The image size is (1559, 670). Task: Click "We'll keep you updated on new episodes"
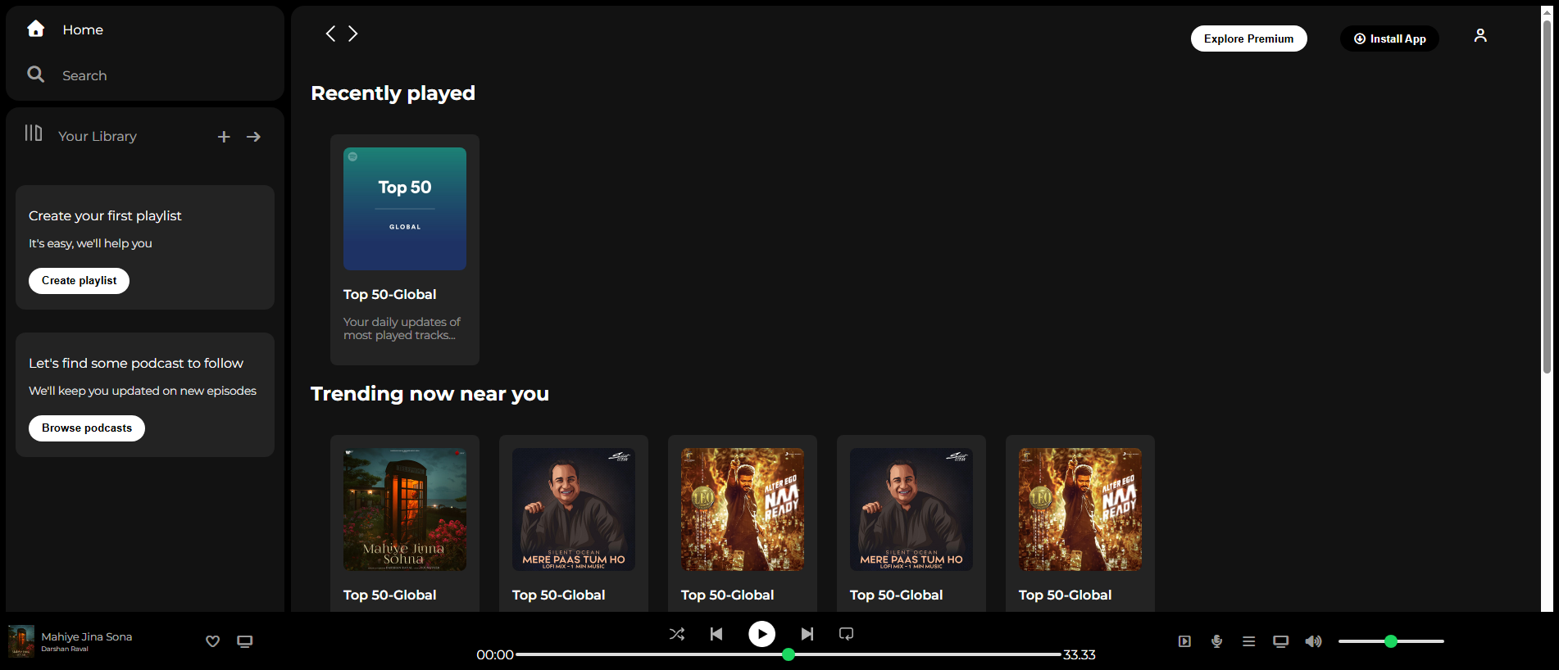pyautogui.click(x=143, y=391)
